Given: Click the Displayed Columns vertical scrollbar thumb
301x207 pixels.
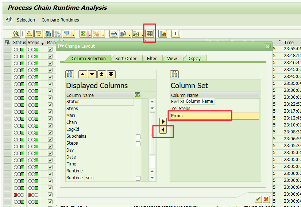Looking at the screenshot, I should (152, 133).
